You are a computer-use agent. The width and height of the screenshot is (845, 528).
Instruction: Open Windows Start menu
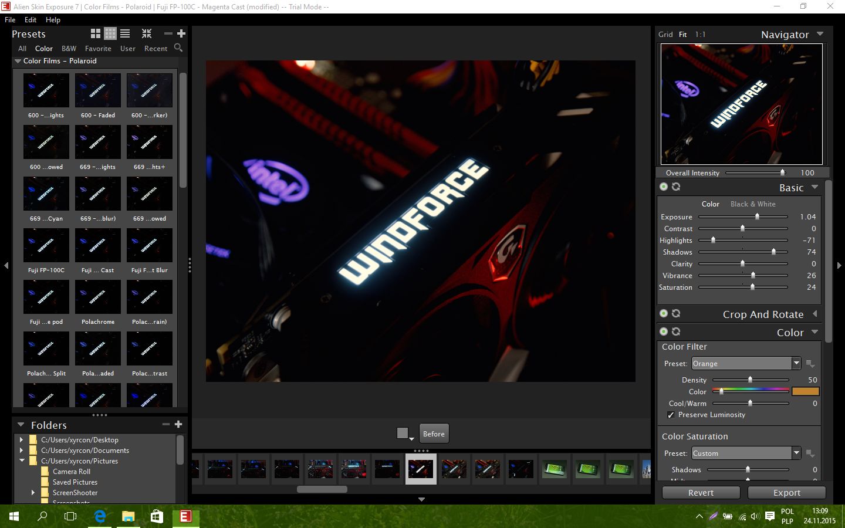pyautogui.click(x=14, y=516)
